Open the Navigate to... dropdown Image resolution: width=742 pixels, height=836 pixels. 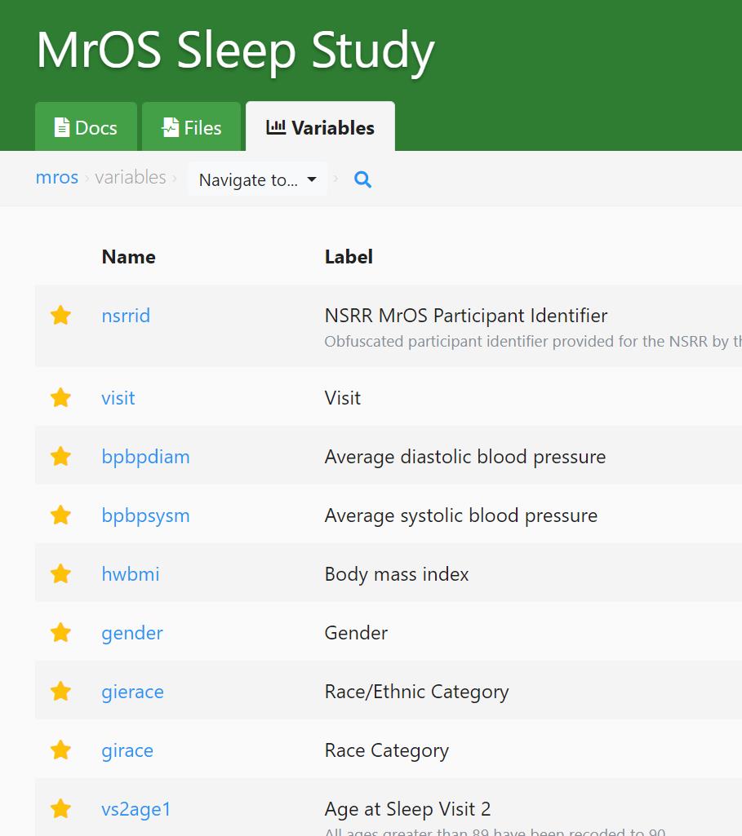pos(257,179)
